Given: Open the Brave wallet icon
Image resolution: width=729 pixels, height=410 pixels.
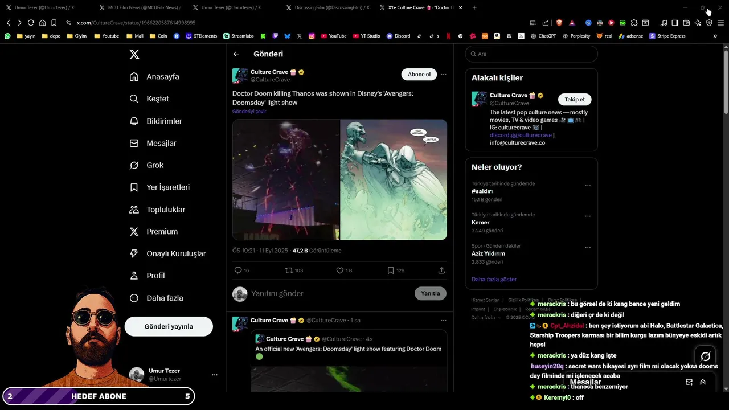Looking at the screenshot, I should tap(686, 23).
